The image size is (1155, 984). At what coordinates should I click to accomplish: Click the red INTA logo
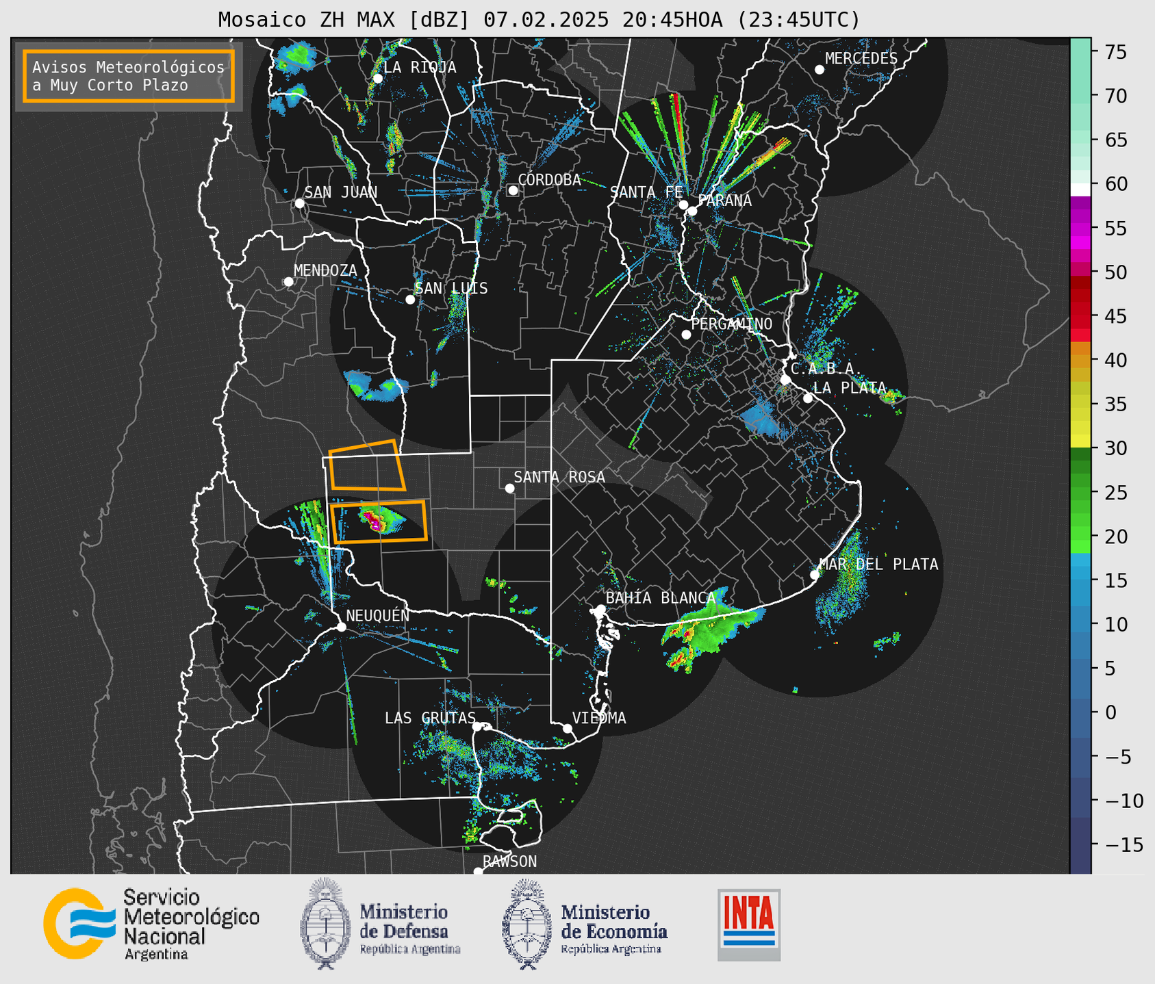pos(749,924)
